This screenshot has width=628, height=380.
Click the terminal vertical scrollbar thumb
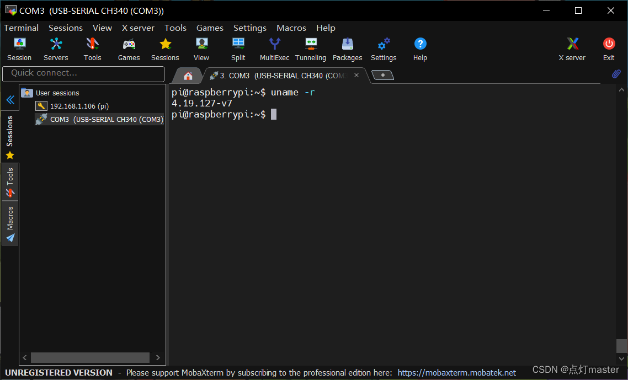pos(621,346)
